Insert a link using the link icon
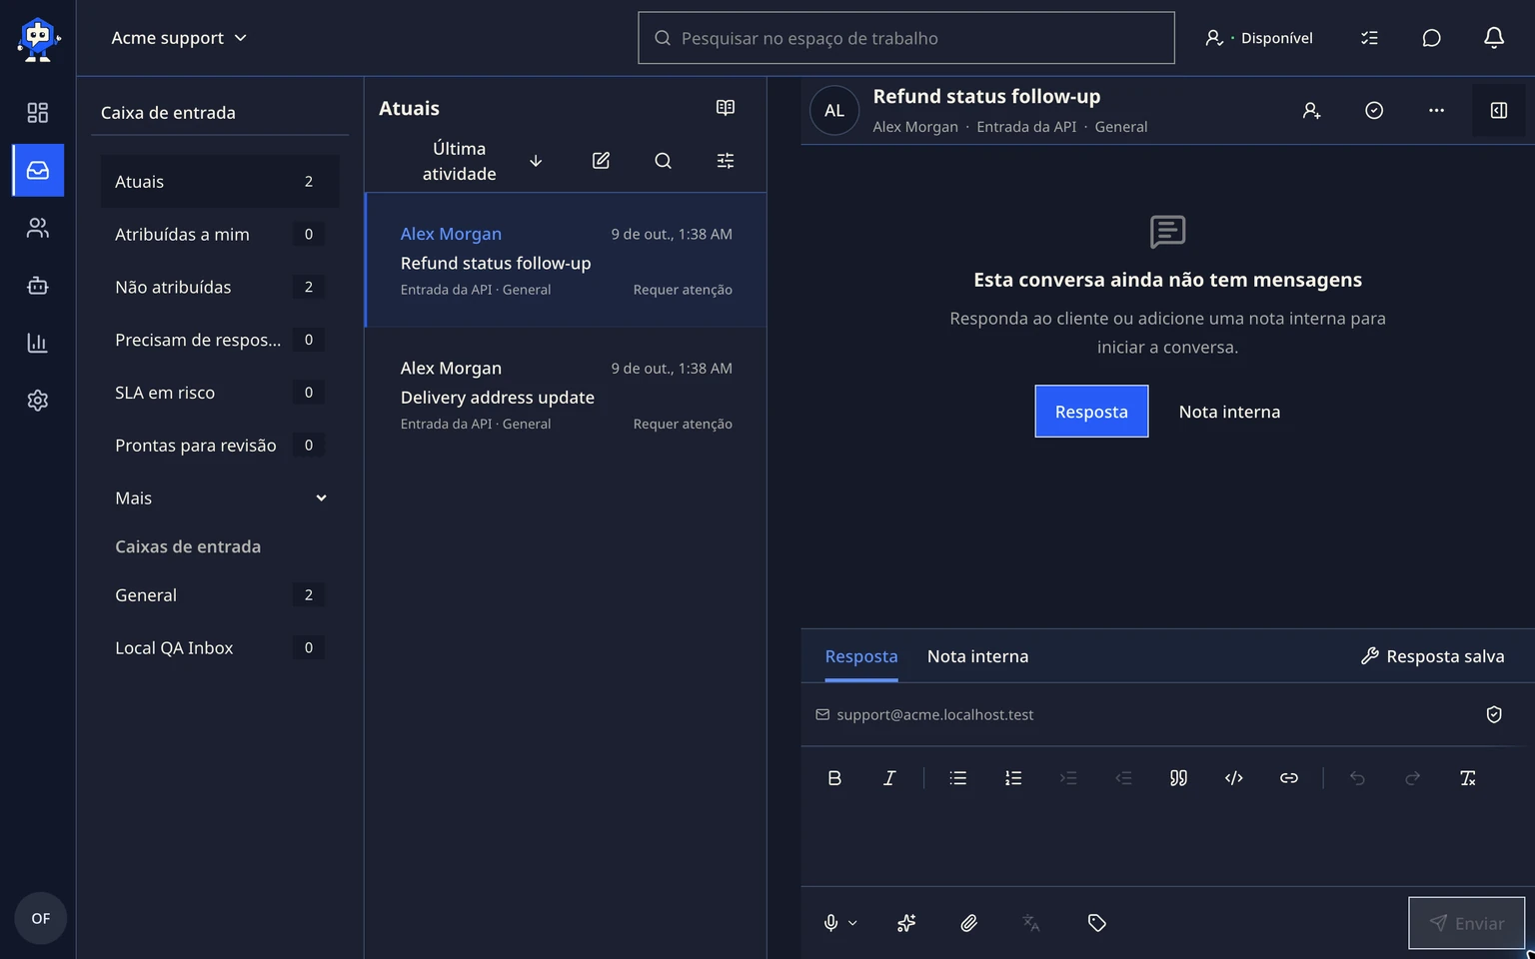1535x959 pixels. coord(1289,778)
